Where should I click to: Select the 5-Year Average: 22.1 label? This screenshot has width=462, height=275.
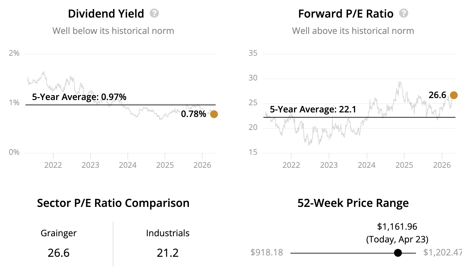[x=313, y=109]
